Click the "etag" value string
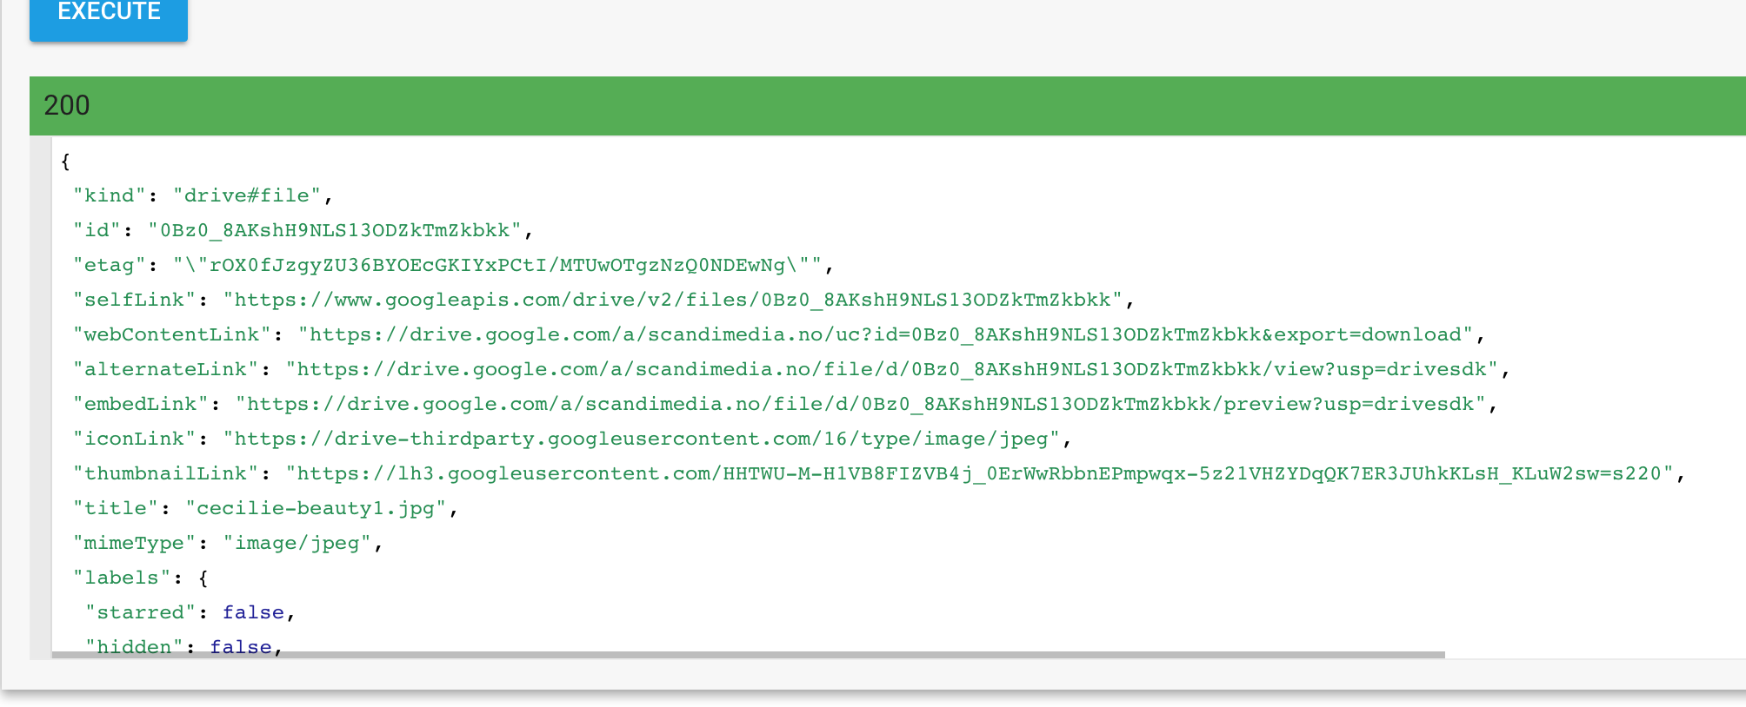 click(497, 265)
